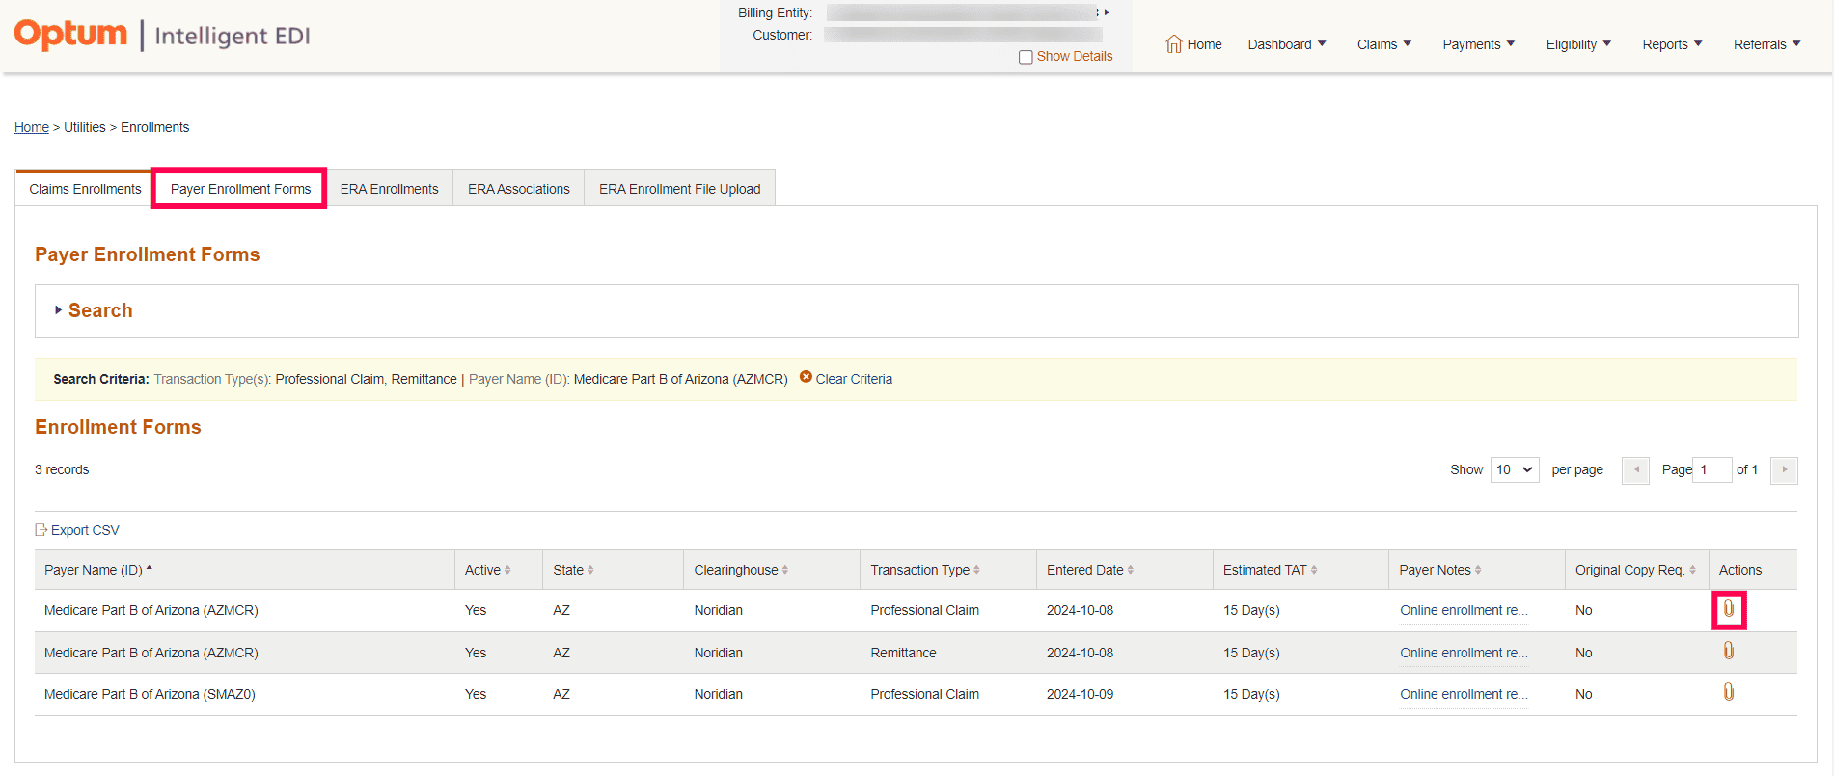
Task: Switch to the ERA Enrollments tab
Action: [x=389, y=189]
